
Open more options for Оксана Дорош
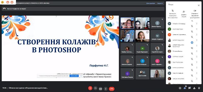click(197, 51)
